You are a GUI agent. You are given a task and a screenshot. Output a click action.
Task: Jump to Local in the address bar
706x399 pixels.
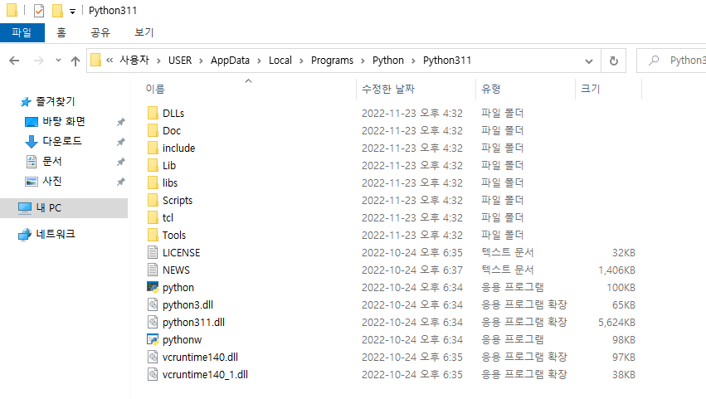coord(280,61)
